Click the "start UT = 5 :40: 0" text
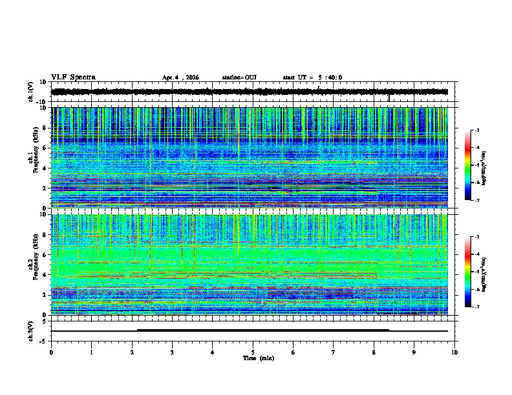 (x=312, y=77)
